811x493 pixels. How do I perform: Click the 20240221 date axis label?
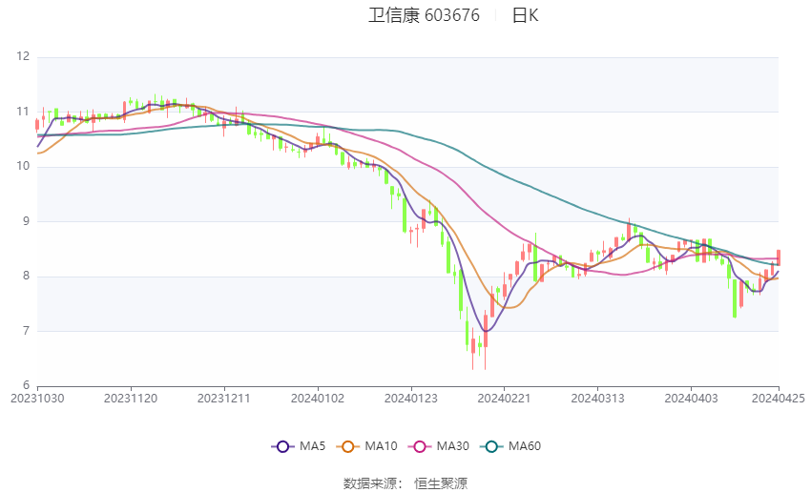pyautogui.click(x=502, y=398)
